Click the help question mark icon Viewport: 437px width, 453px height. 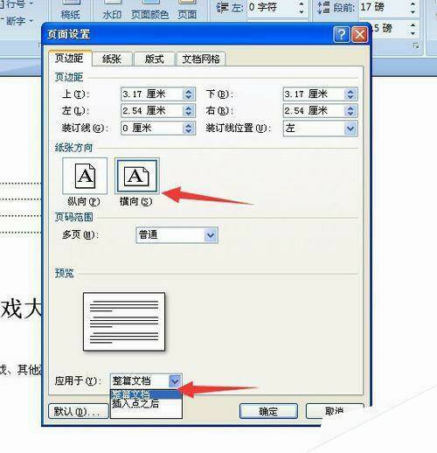click(341, 35)
